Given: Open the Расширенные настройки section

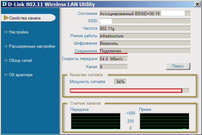Looking at the screenshot, I should pyautogui.click(x=32, y=46).
